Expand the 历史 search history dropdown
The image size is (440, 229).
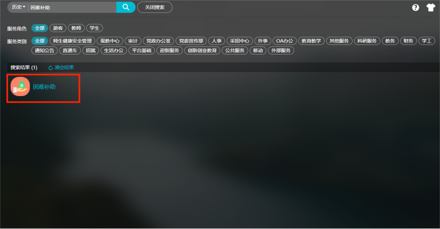pos(18,7)
